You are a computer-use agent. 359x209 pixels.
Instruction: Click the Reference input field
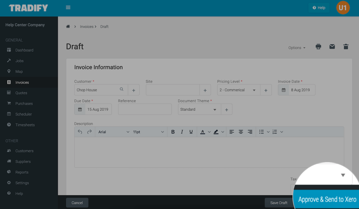[x=145, y=109]
